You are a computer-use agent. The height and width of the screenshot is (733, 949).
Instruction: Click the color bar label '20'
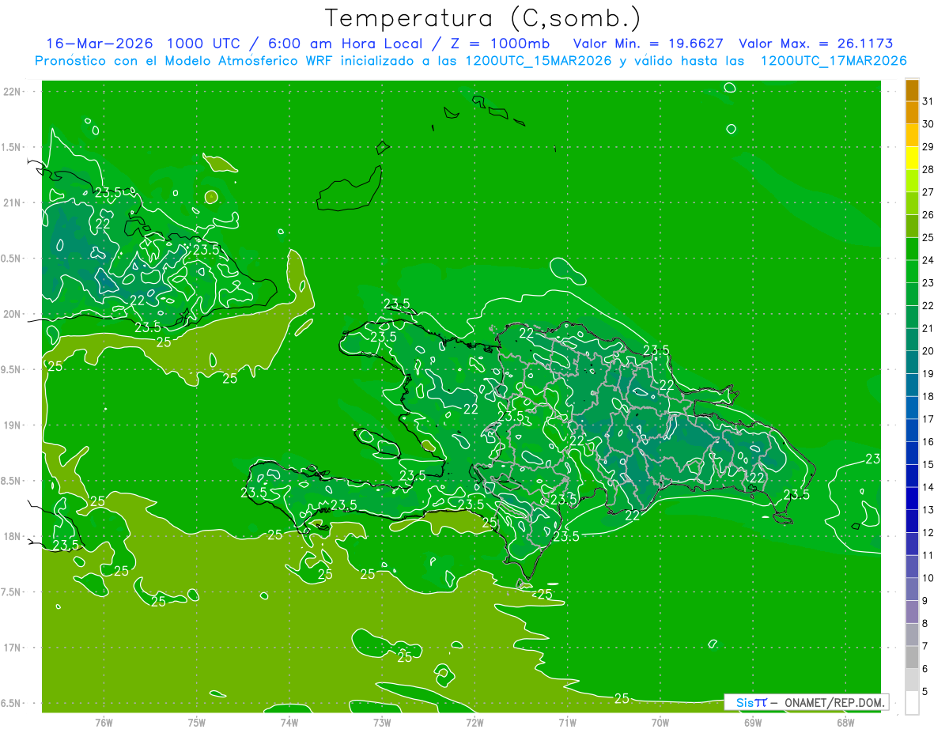click(x=928, y=351)
